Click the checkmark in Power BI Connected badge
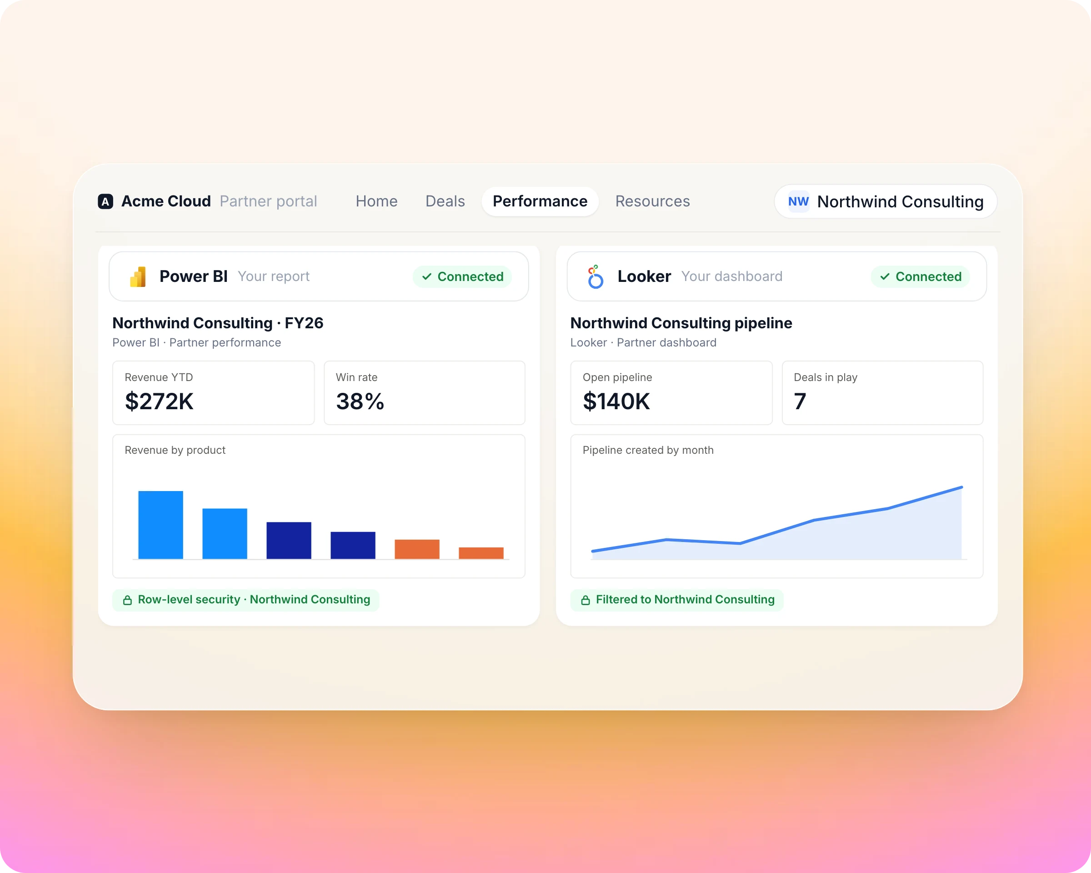The image size is (1091, 873). (x=426, y=277)
